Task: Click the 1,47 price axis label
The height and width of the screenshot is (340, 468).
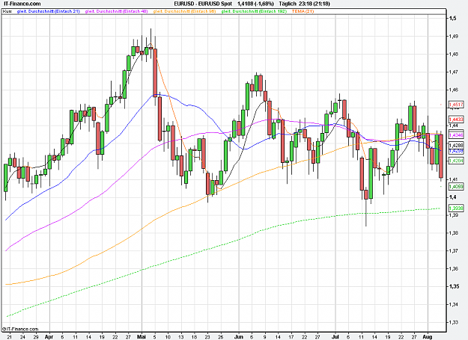Action: click(454, 72)
